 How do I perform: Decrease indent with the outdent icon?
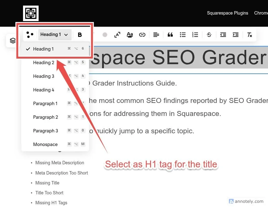coord(223,35)
